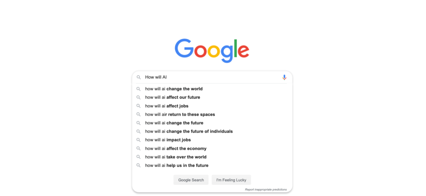The width and height of the screenshot is (426, 196).
Task: Click magnifier icon beside 'affect the economy'
Action: coord(139,148)
